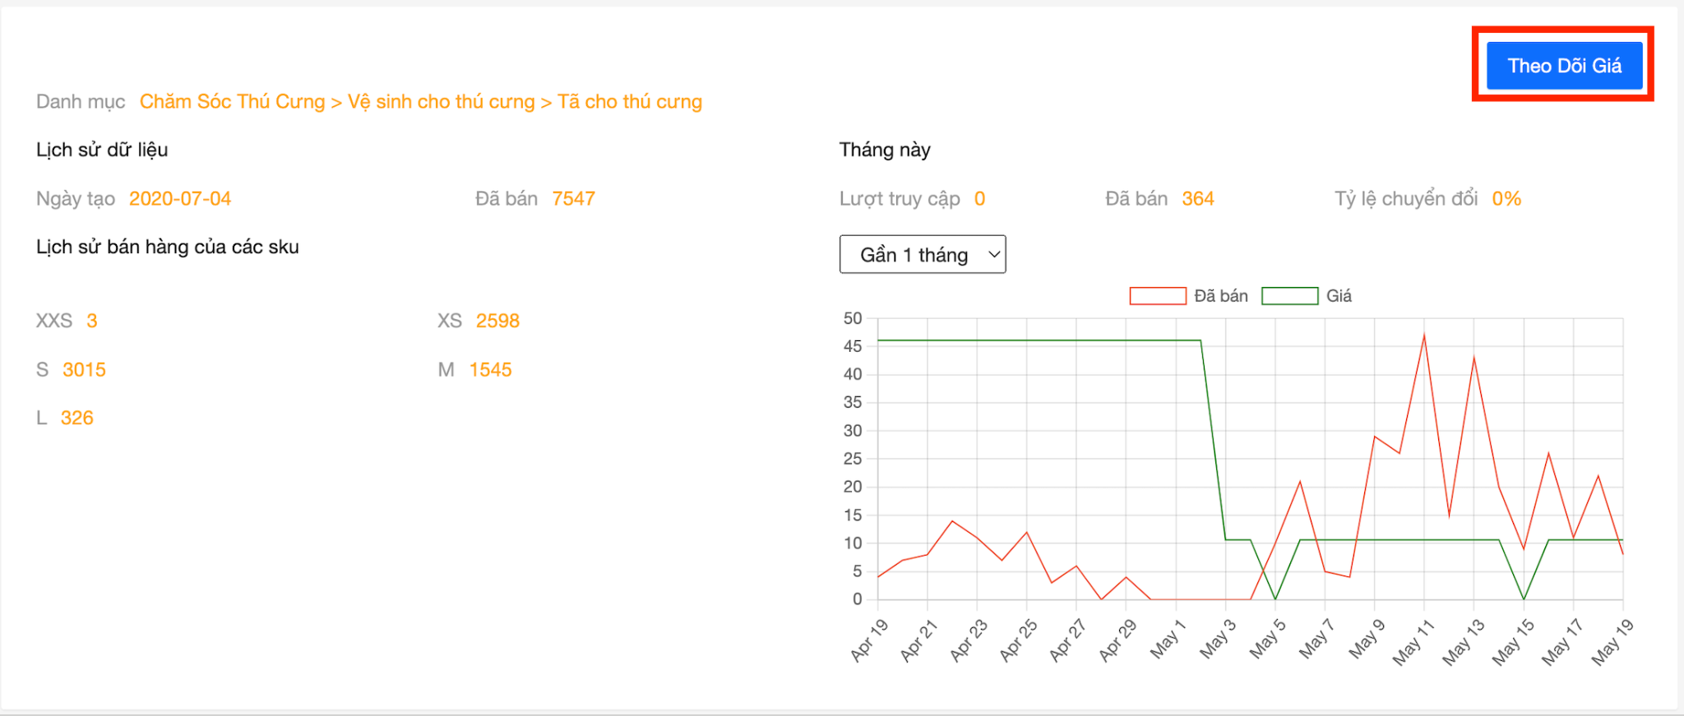The height and width of the screenshot is (716, 1684).
Task: Expand the "Gần 1 tháng" period dropdown
Action: click(x=923, y=255)
